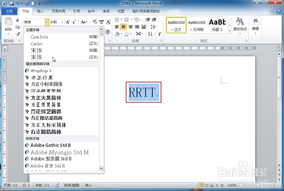The width and height of the screenshot is (284, 191).
Task: Click the Increase Indent icon
Action: [154, 20]
